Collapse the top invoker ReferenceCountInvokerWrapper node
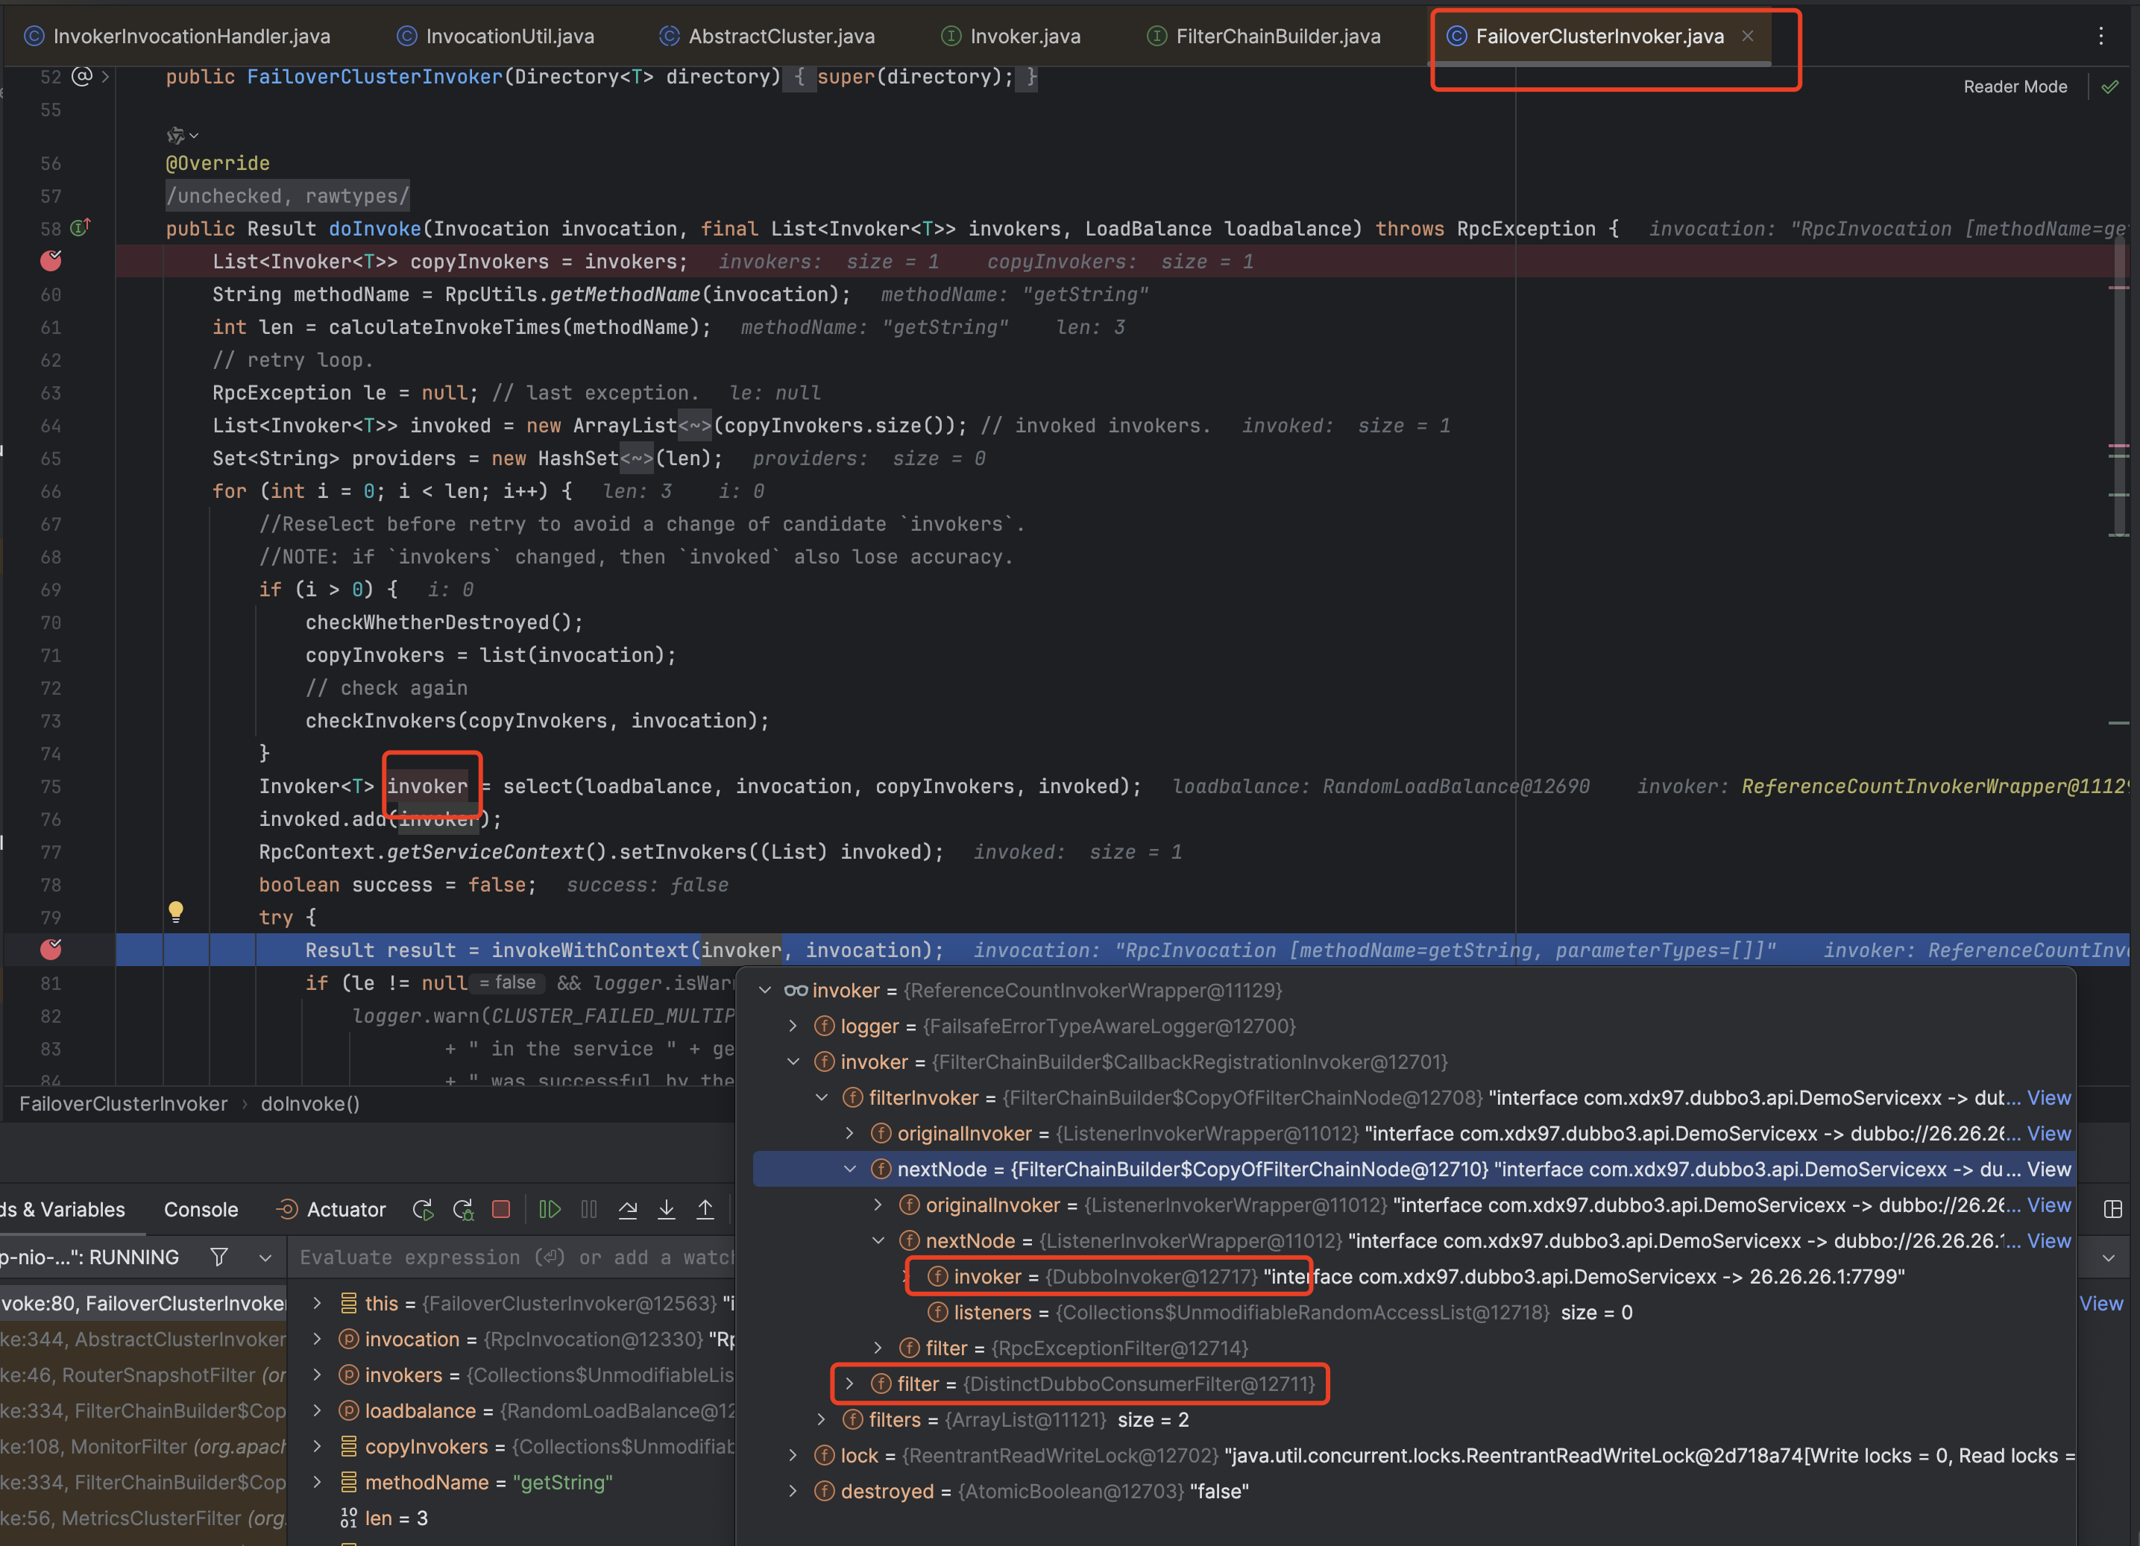Screen dimensions: 2140x1546 765,991
